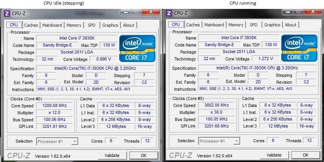This screenshot has height=162, width=324.
Task: Click Validate button in right window
Action: pyautogui.click(x=274, y=155)
